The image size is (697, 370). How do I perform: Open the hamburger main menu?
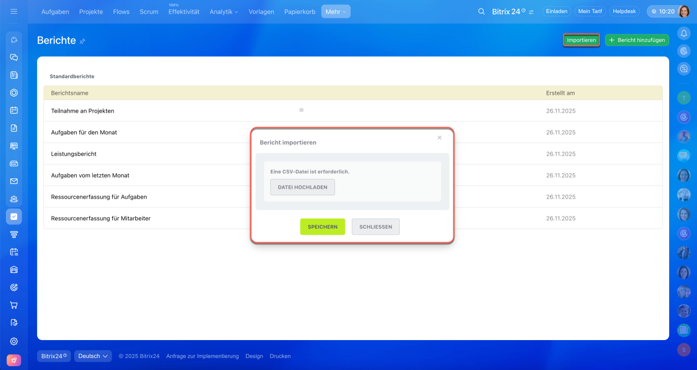click(14, 11)
